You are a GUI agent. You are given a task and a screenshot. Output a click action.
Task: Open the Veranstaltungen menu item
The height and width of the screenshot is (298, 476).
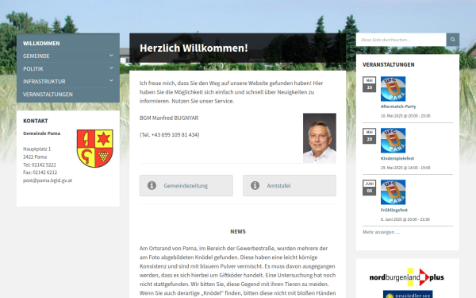tap(48, 95)
